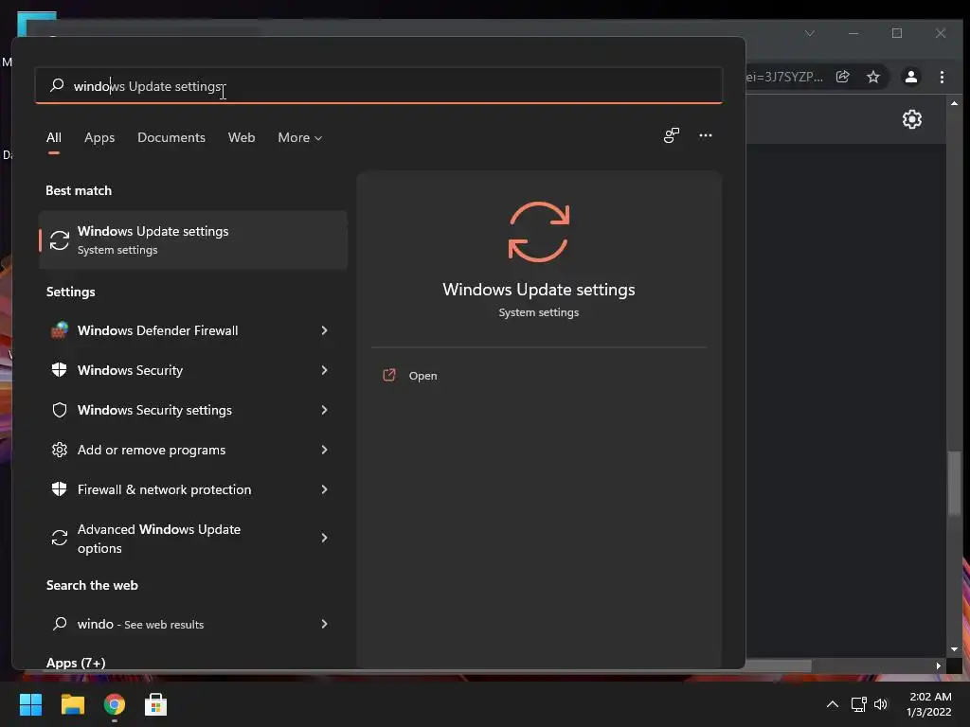The image size is (970, 727).
Task: Click the Chrome tab search chevron
Action: [809, 33]
